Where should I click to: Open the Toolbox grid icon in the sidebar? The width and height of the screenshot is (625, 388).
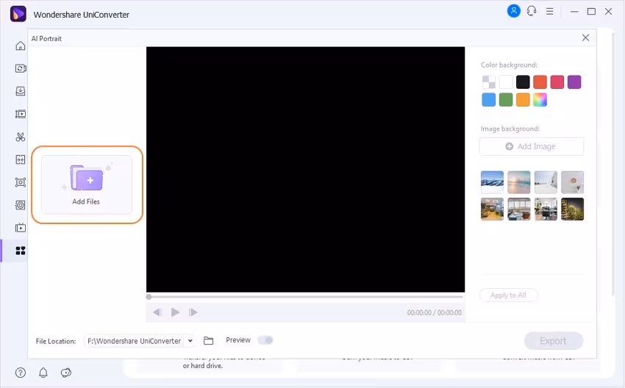click(x=21, y=251)
